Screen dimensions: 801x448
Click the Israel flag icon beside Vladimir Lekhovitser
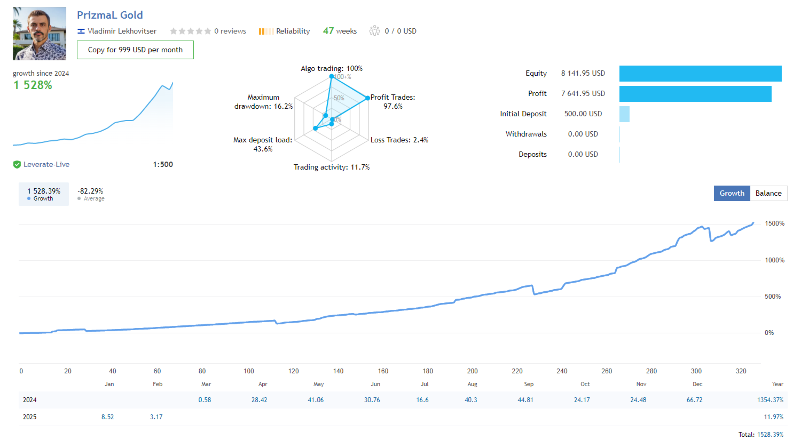(x=81, y=31)
